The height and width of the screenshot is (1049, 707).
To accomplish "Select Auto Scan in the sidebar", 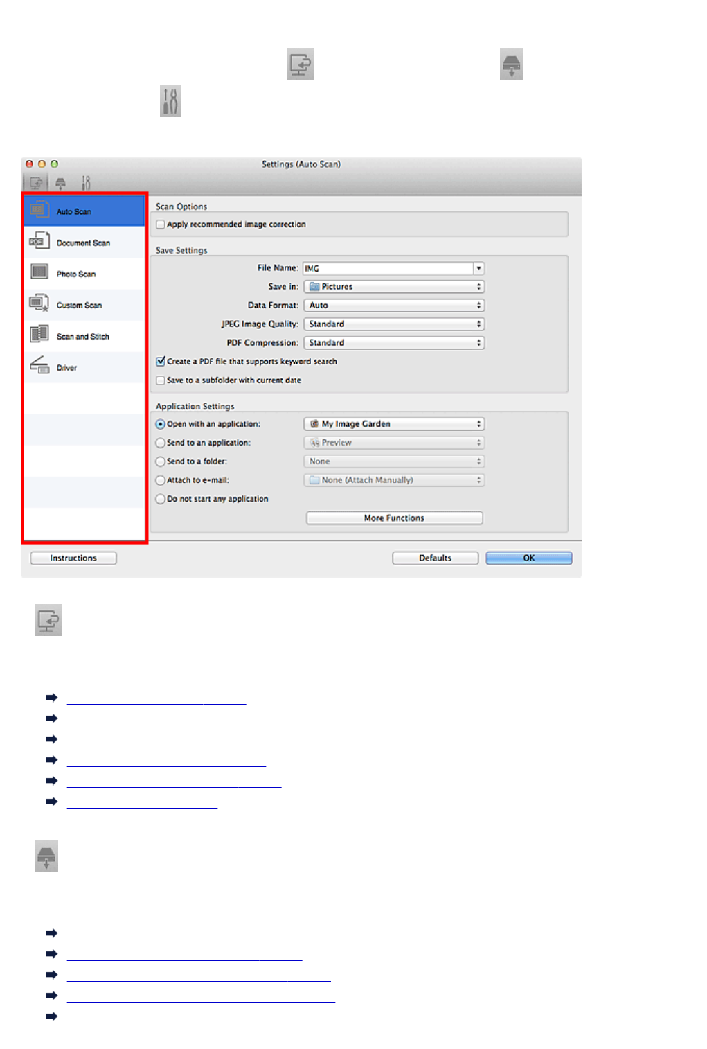I will 84,211.
